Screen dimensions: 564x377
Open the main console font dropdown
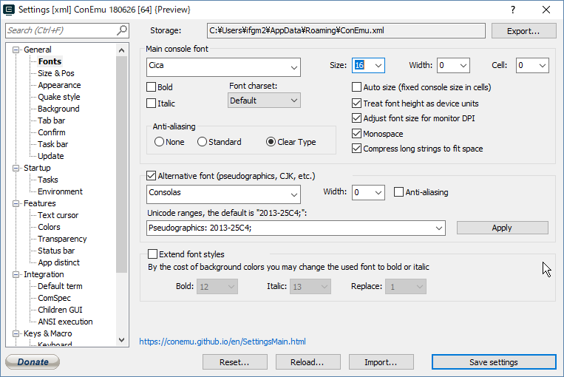click(x=293, y=67)
